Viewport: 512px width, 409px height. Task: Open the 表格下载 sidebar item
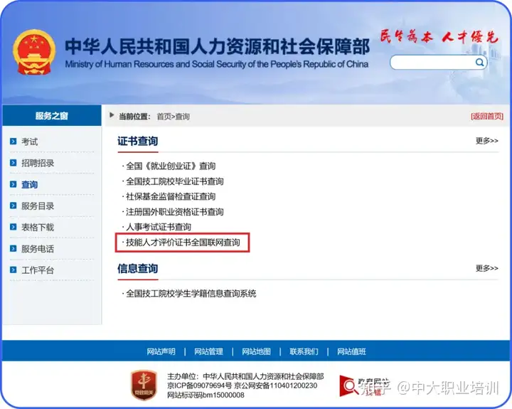point(38,228)
